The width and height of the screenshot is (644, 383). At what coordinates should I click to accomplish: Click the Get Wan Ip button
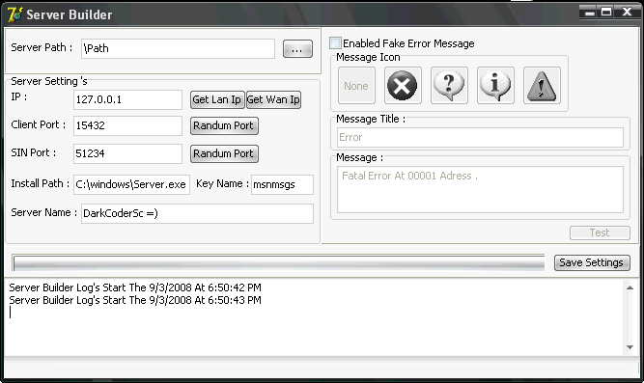tap(273, 99)
